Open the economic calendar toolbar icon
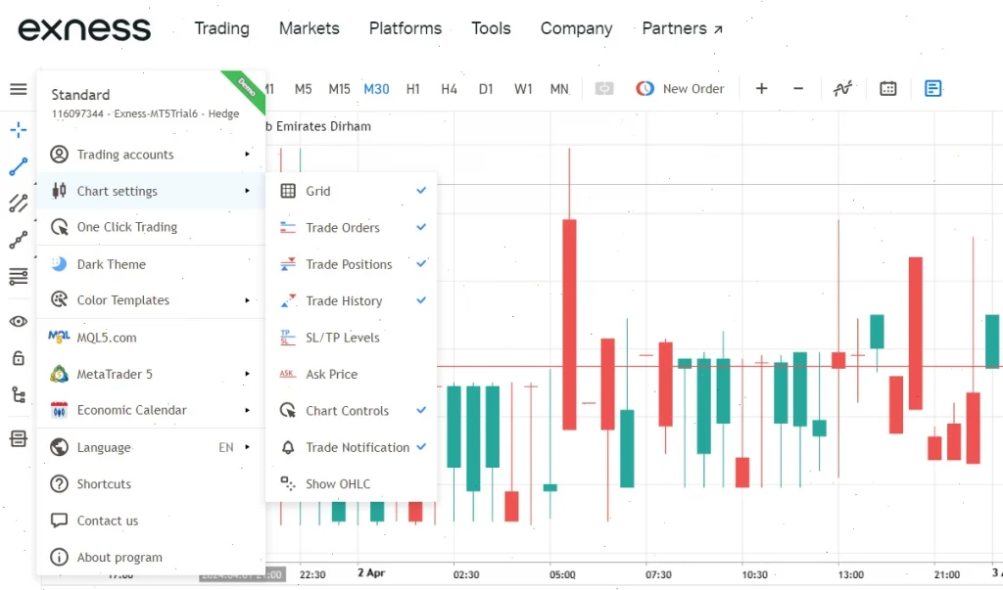Viewport: 1003px width, 590px height. tap(887, 89)
